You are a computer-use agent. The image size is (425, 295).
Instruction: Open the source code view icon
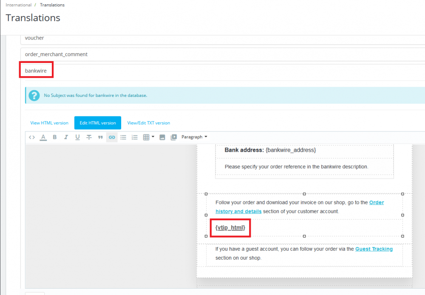[32, 137]
